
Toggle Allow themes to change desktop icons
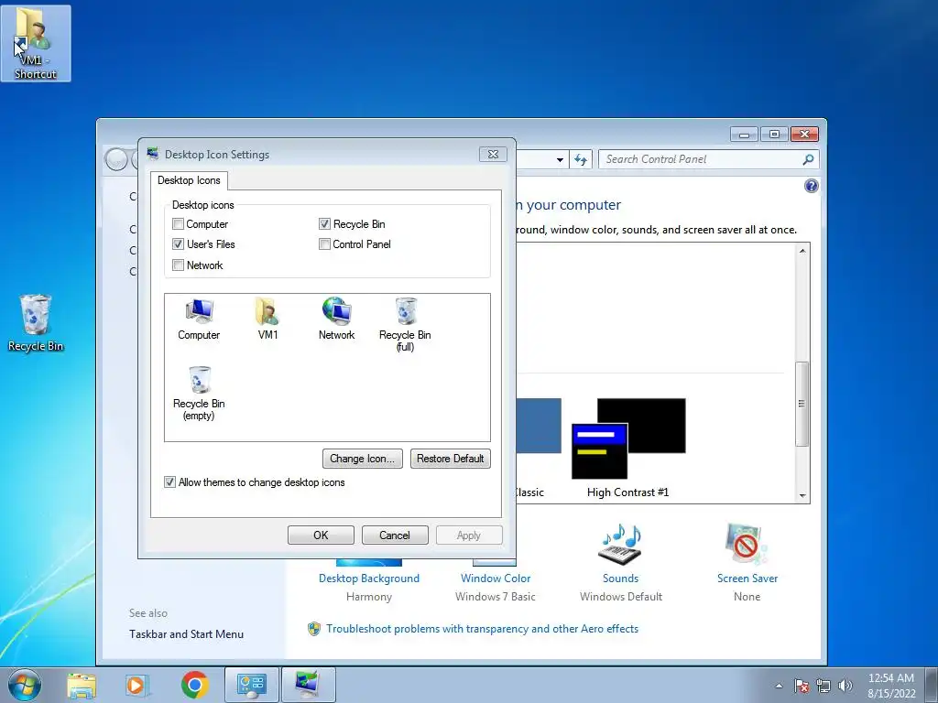click(x=169, y=482)
